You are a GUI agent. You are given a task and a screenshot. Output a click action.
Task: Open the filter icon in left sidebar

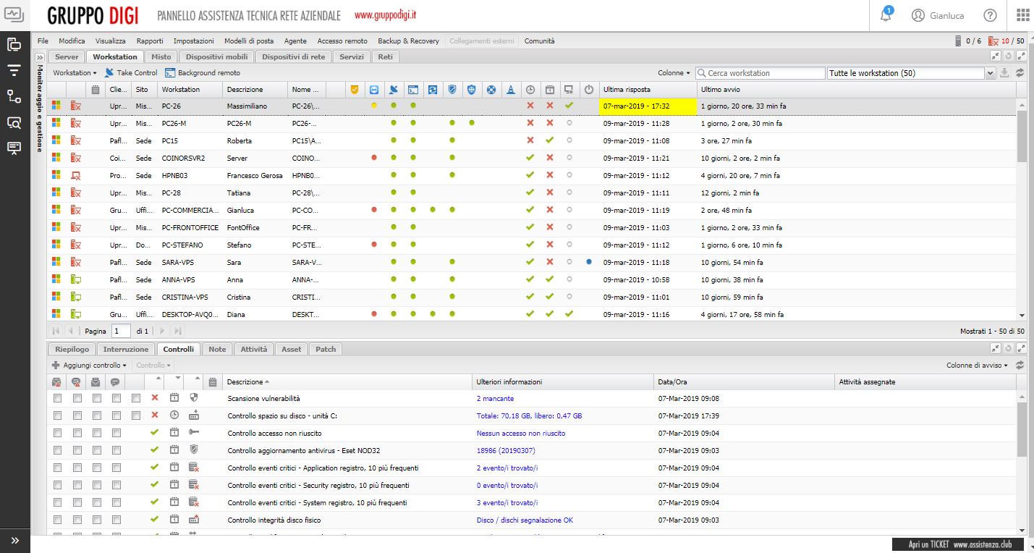[x=14, y=69]
